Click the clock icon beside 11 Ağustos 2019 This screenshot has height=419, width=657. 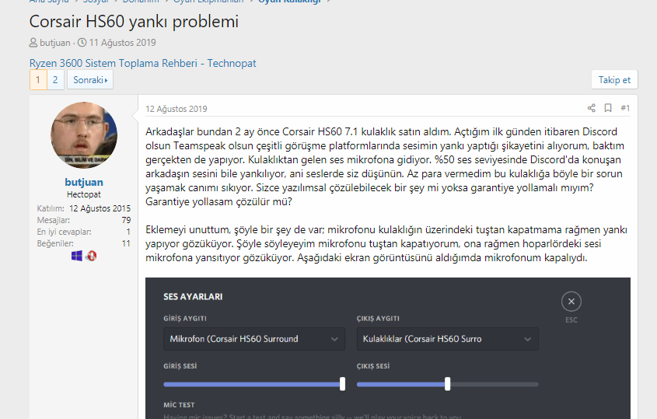click(82, 43)
